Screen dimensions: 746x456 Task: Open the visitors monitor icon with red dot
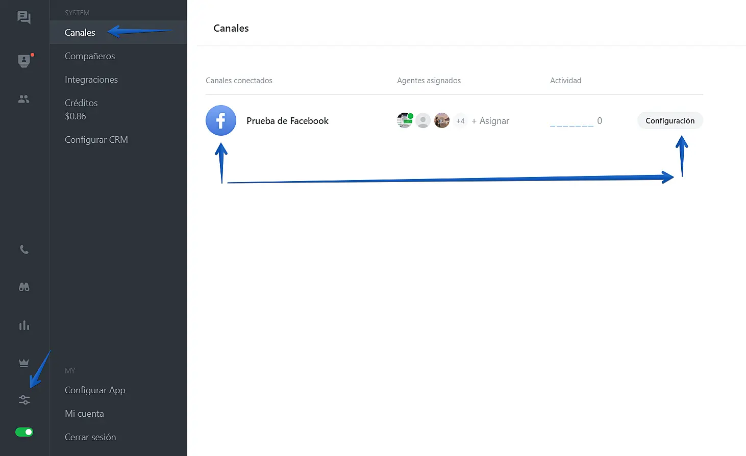[24, 61]
